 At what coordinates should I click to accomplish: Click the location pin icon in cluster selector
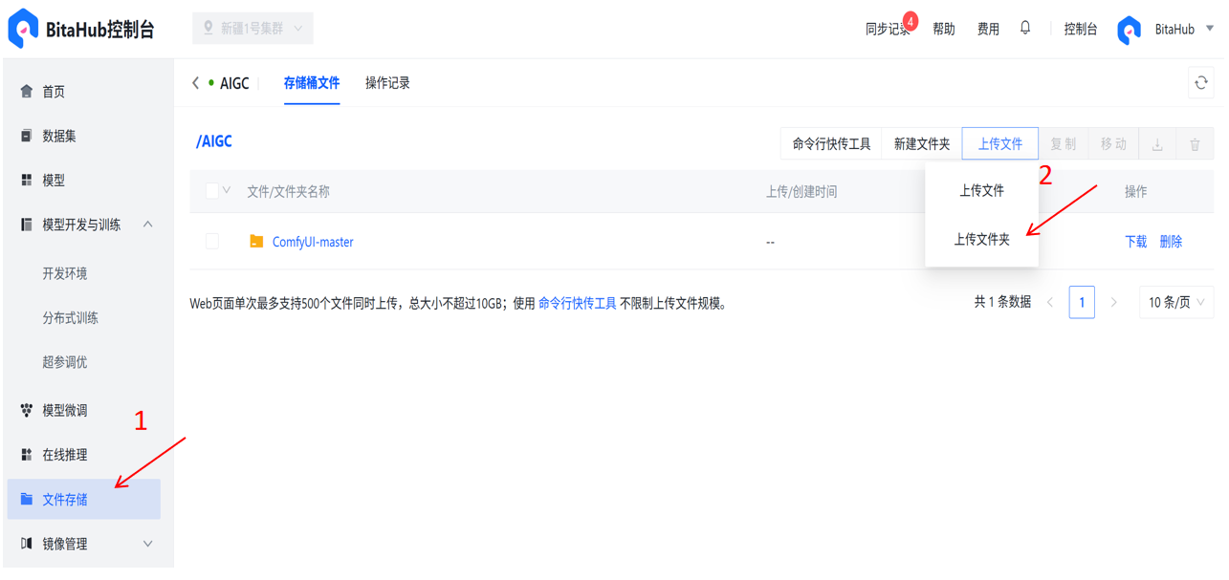[x=208, y=29]
